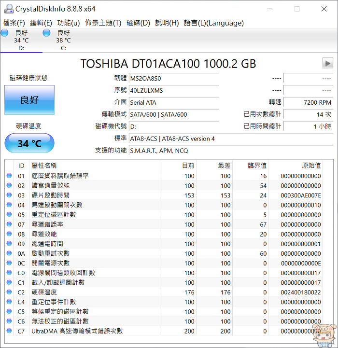Select the D: drive tab at 34 °C
This screenshot has height=348, width=338.
tap(21, 40)
